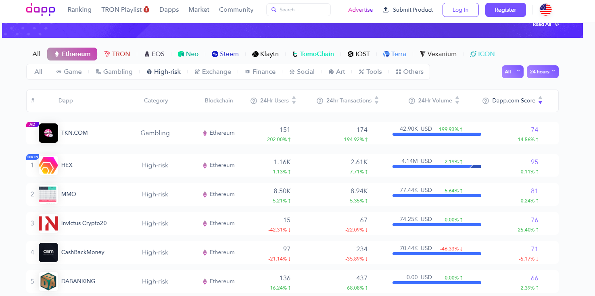Viewport: 595px width, 296px height.
Task: Click the TOKEN badge on HEX
Action: [32, 157]
